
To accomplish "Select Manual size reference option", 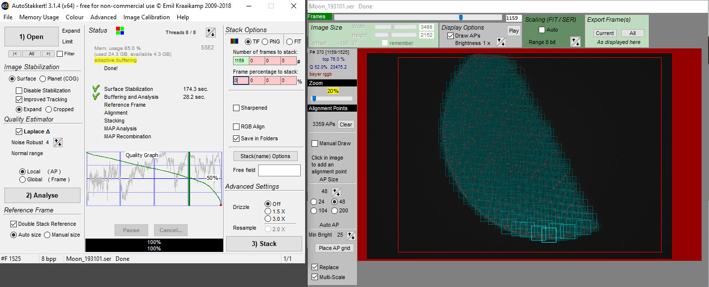I will pyautogui.click(x=47, y=235).
